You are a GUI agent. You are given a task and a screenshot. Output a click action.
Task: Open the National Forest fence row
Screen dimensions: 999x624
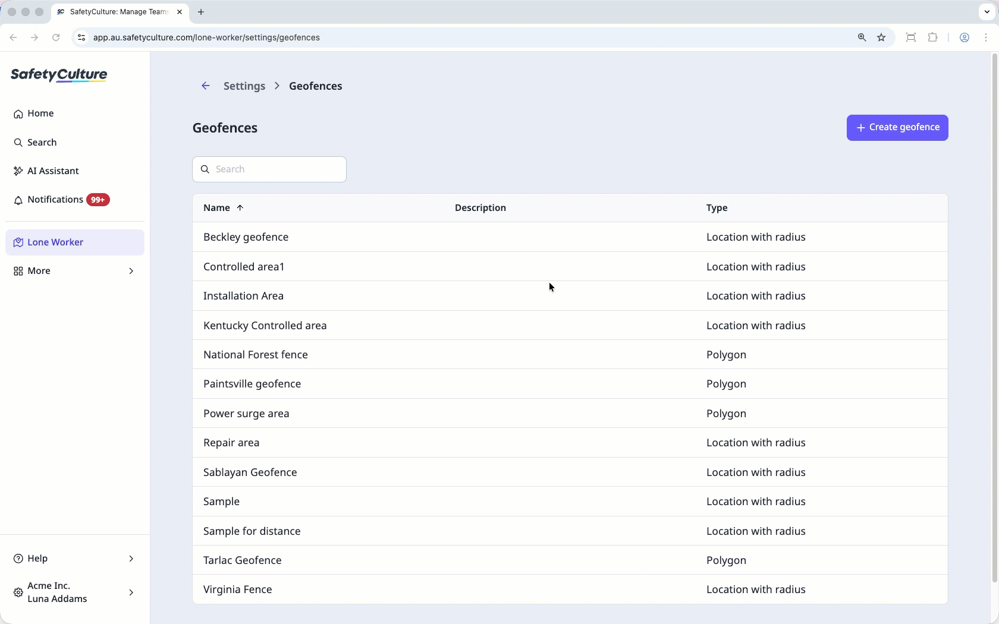point(570,355)
